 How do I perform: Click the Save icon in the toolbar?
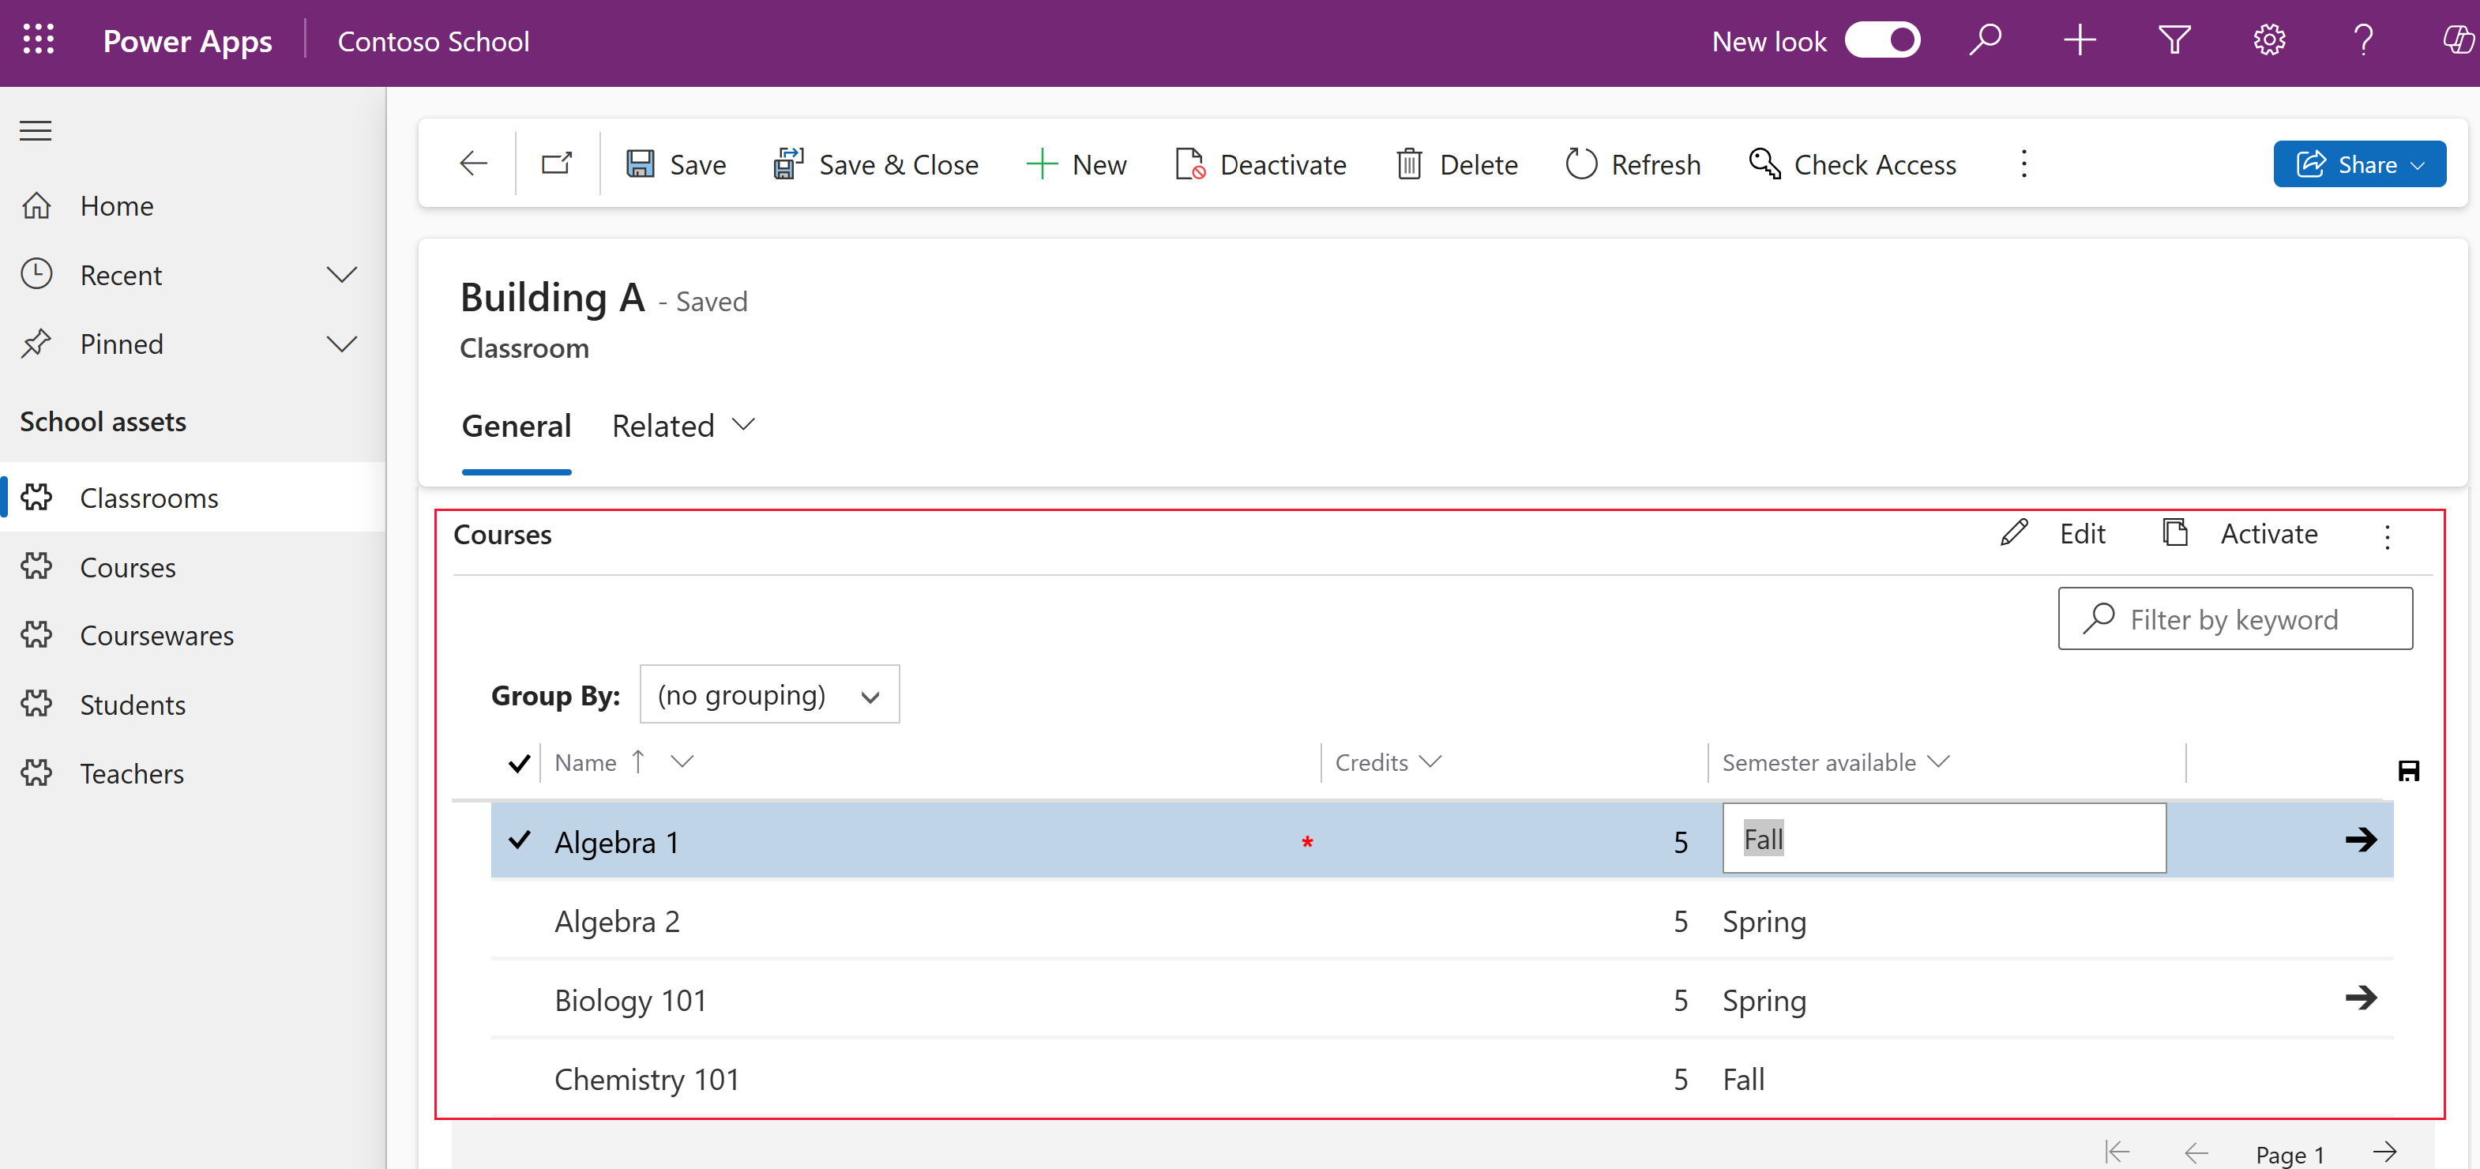(x=641, y=163)
